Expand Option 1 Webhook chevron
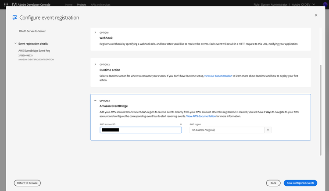The image size is (329, 191). (95, 32)
